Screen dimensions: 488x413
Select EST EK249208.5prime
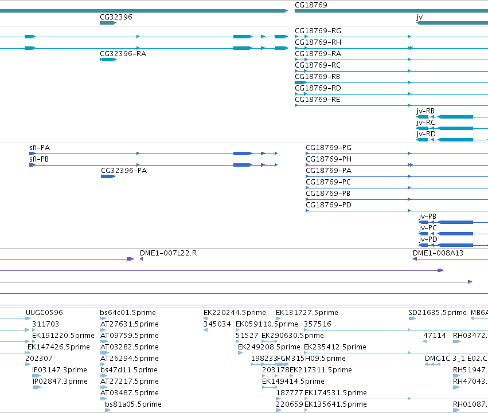point(269,347)
